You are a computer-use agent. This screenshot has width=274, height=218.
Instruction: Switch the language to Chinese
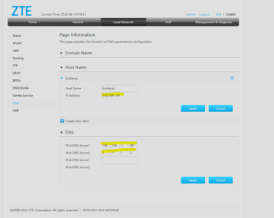pyautogui.click(x=218, y=14)
